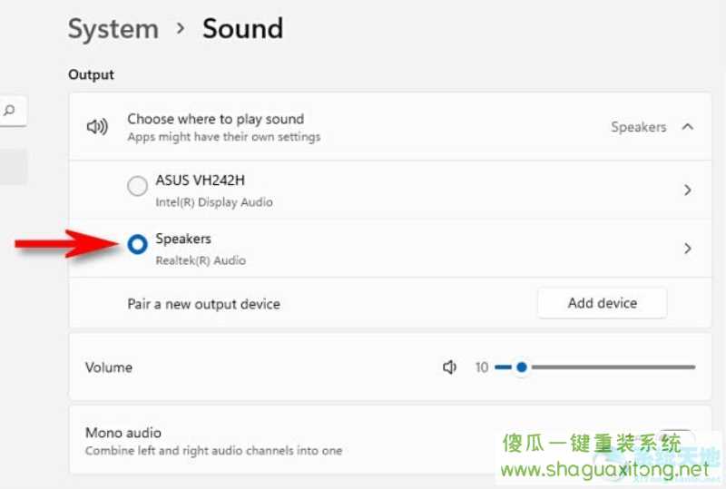This screenshot has width=726, height=489.
Task: Click the search magnifier icon
Action: 9,110
